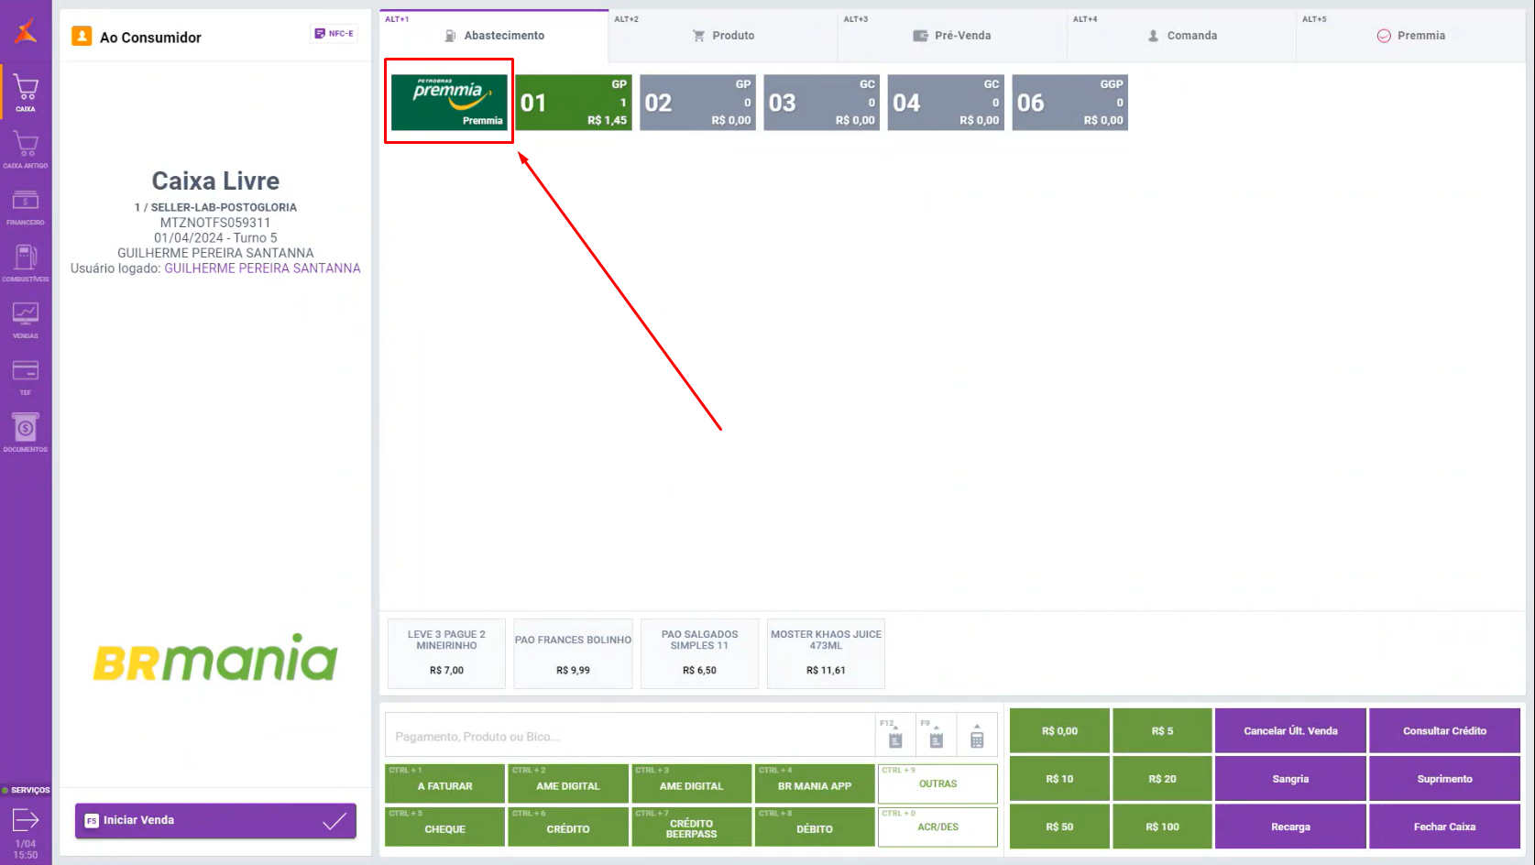Click the app logo at top left
The height and width of the screenshot is (865, 1535).
click(x=27, y=30)
